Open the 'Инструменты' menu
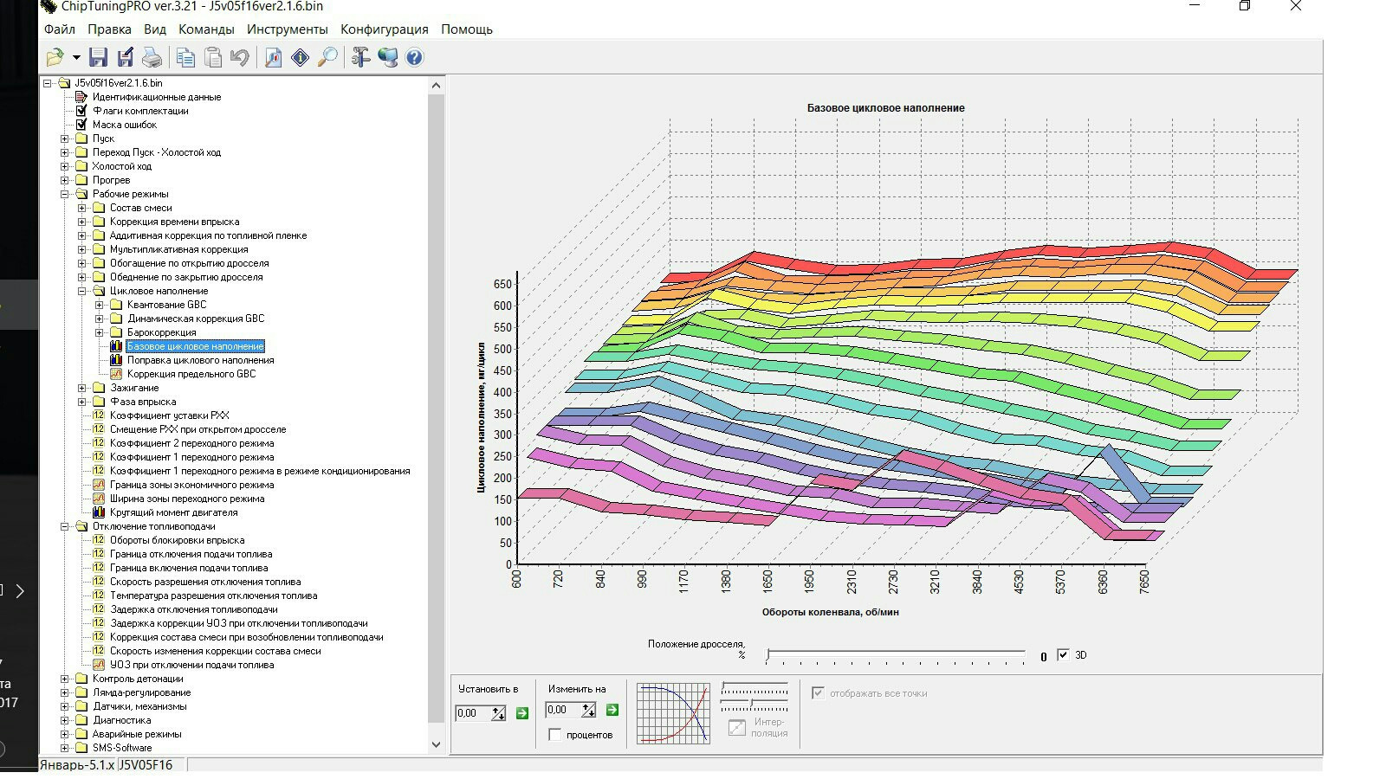The image size is (1386, 779). [x=287, y=29]
